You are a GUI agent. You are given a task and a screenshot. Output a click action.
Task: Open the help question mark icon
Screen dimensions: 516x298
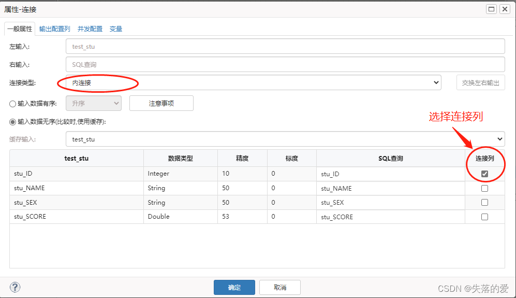[x=15, y=287]
